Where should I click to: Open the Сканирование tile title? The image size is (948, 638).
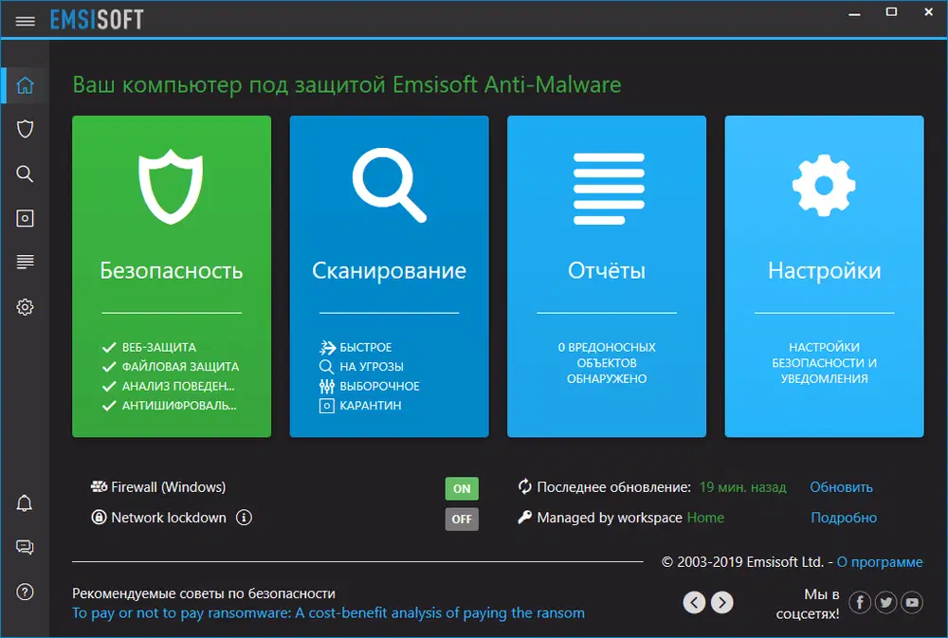[389, 270]
